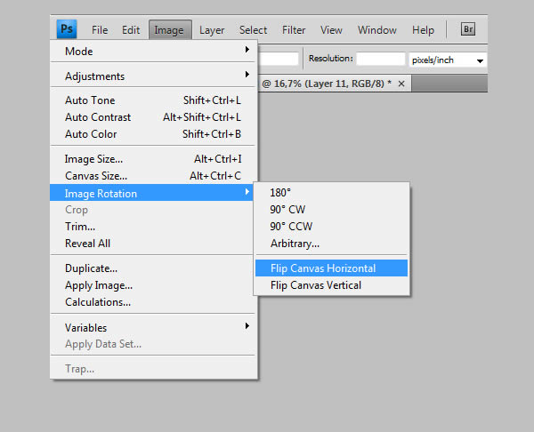Open the File menu
534x432 pixels.
tap(100, 30)
